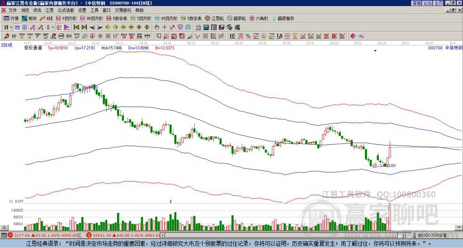Open the 文件 menu
Screen dimensions: 463x248
coord(13,10)
